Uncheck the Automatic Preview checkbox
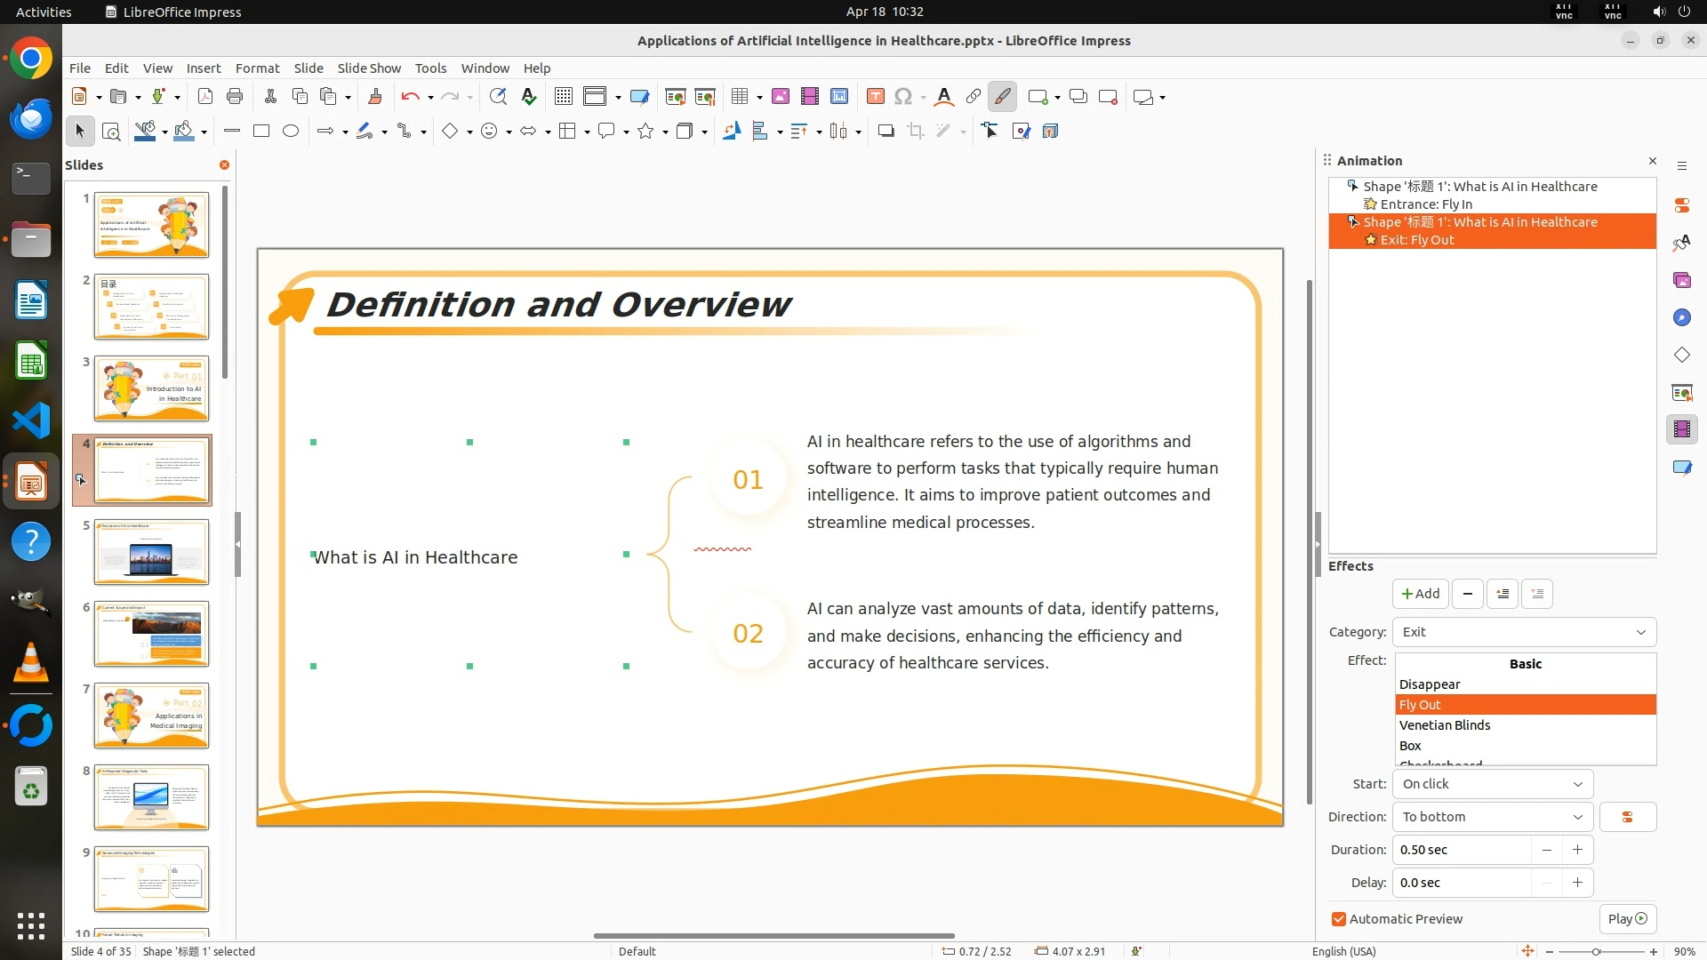The height and width of the screenshot is (960, 1707). pos(1339,919)
